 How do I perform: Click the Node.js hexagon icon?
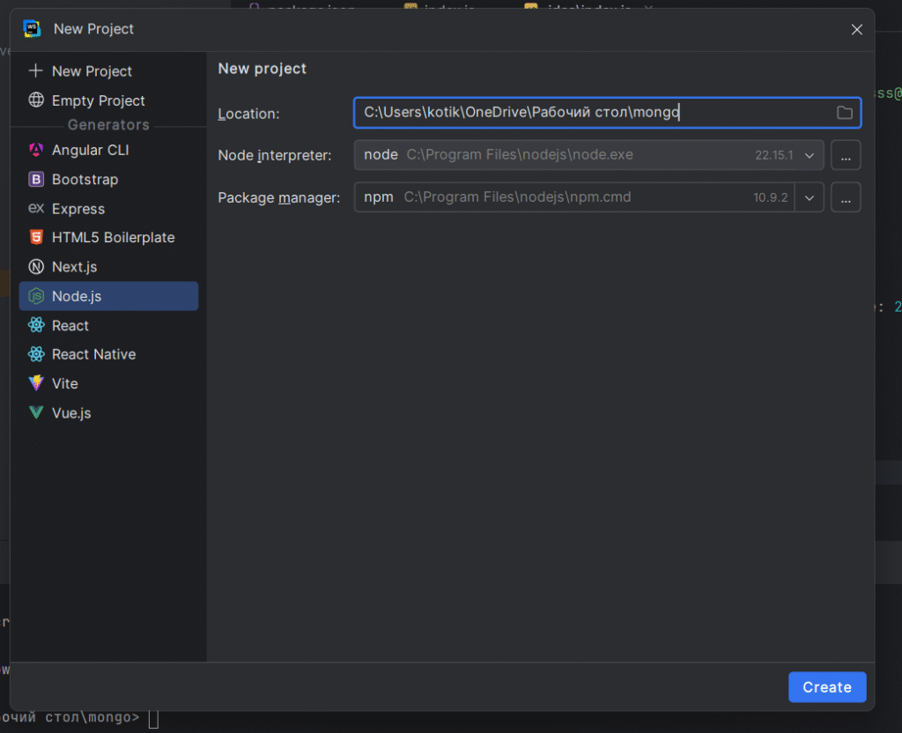36,296
